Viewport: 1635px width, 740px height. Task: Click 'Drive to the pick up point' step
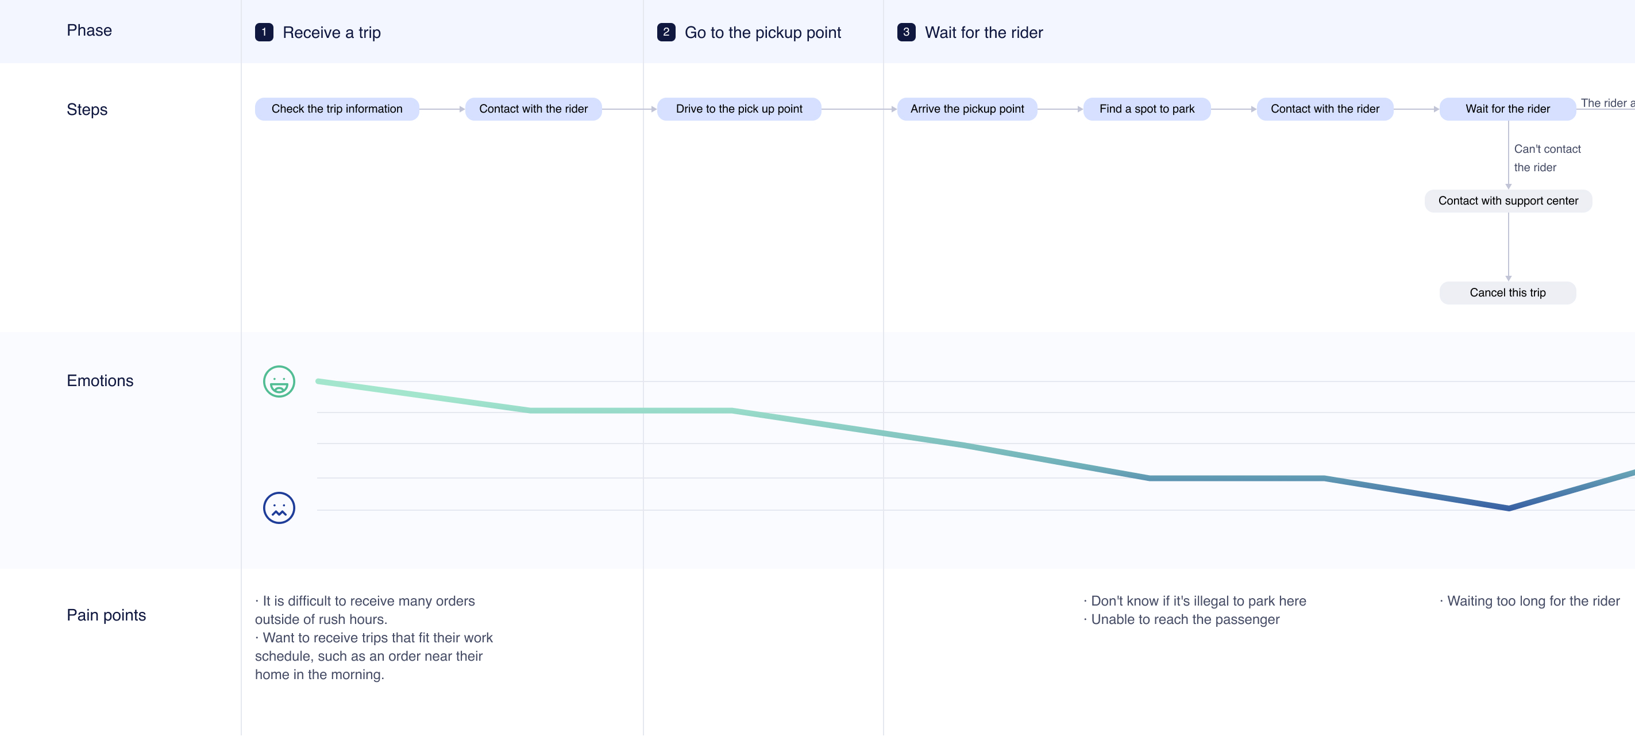pos(739,109)
